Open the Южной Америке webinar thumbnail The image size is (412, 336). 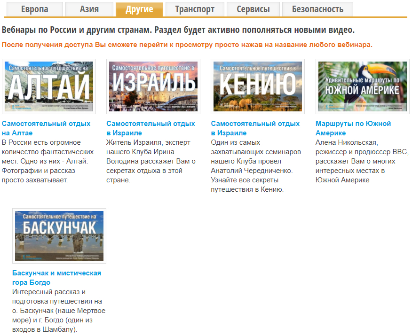tap(362, 86)
